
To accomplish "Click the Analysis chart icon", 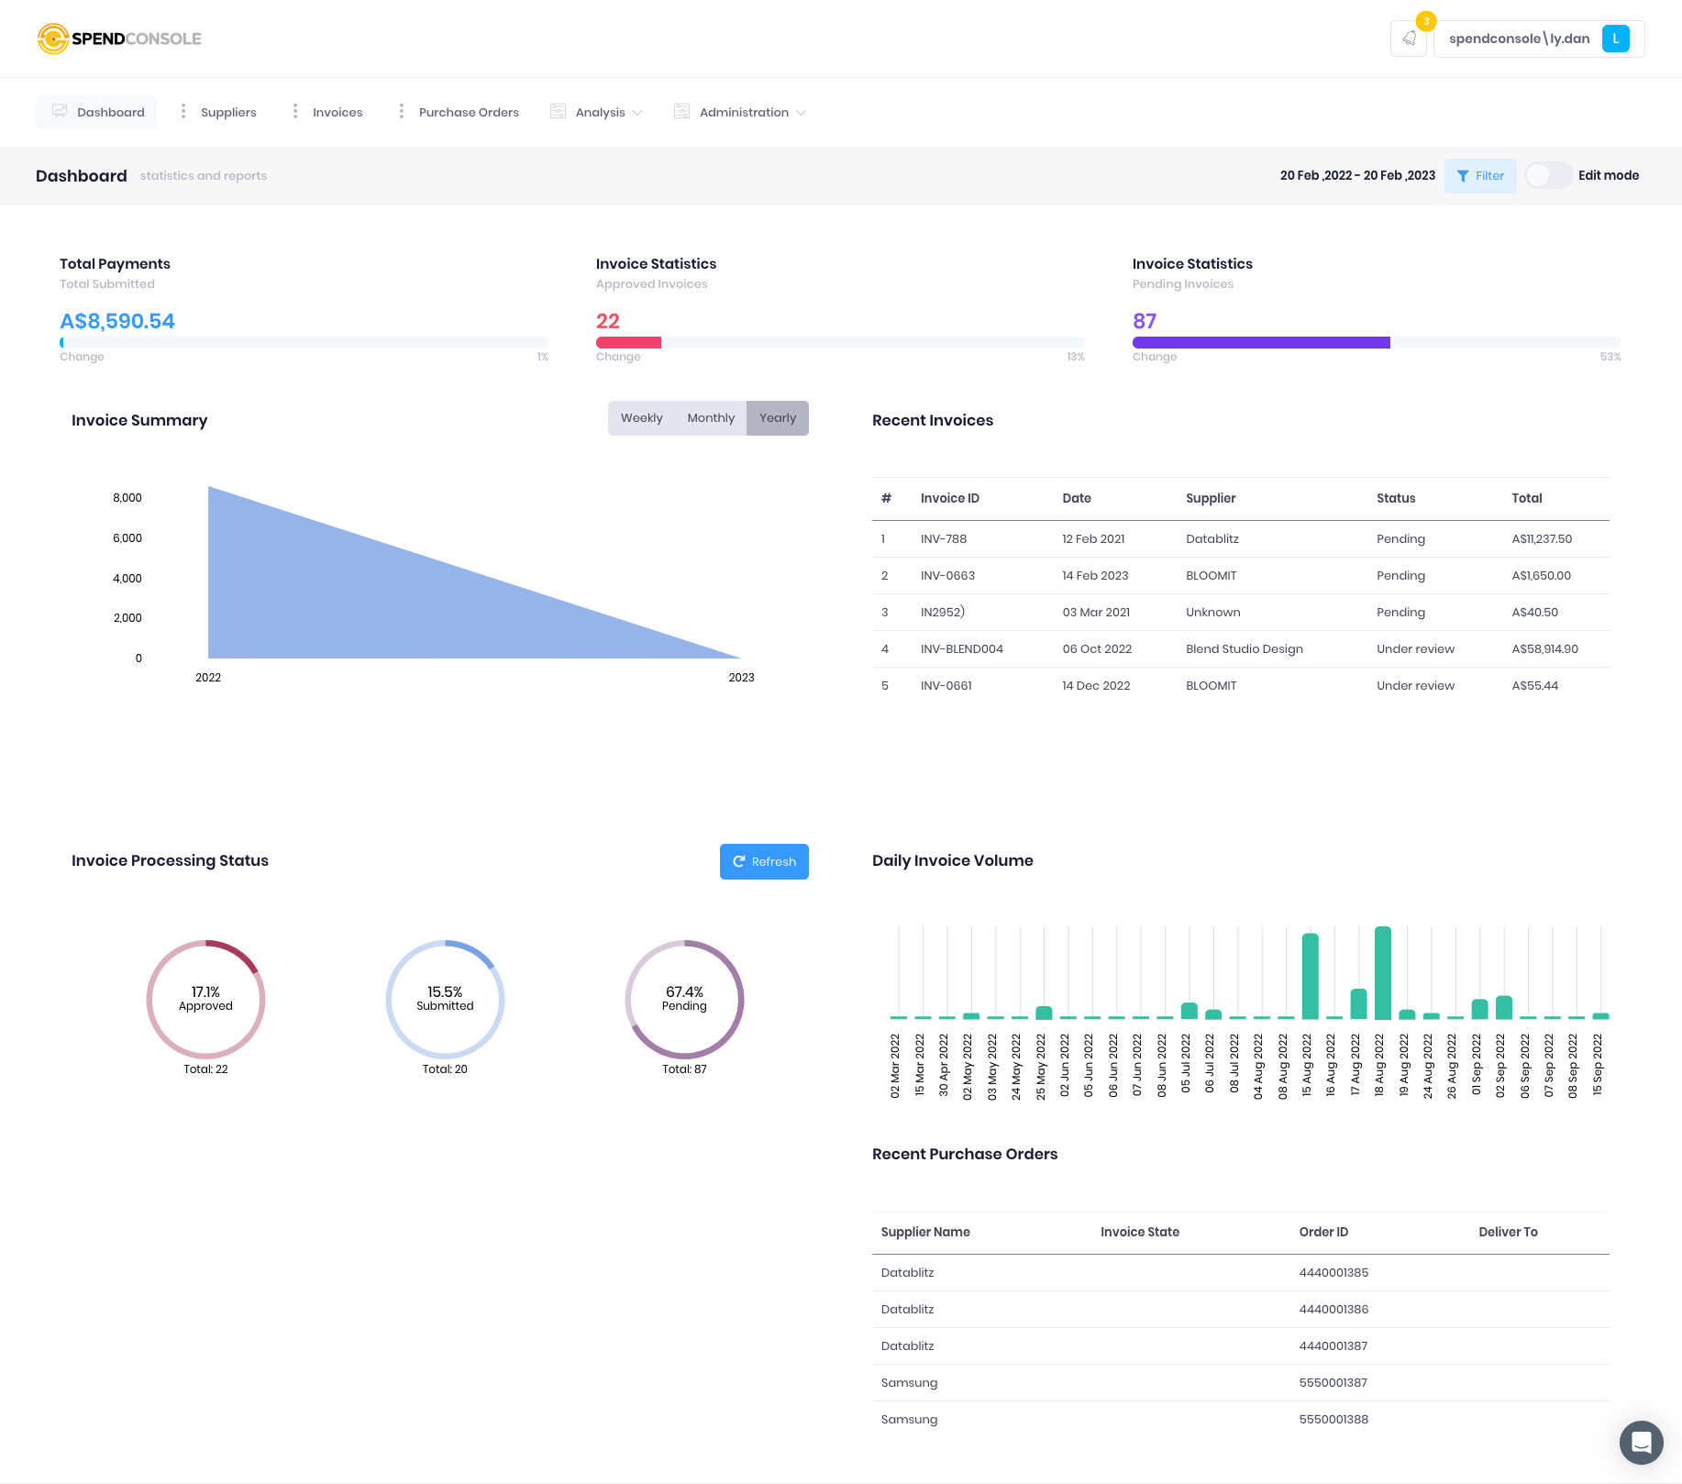I will pos(558,111).
